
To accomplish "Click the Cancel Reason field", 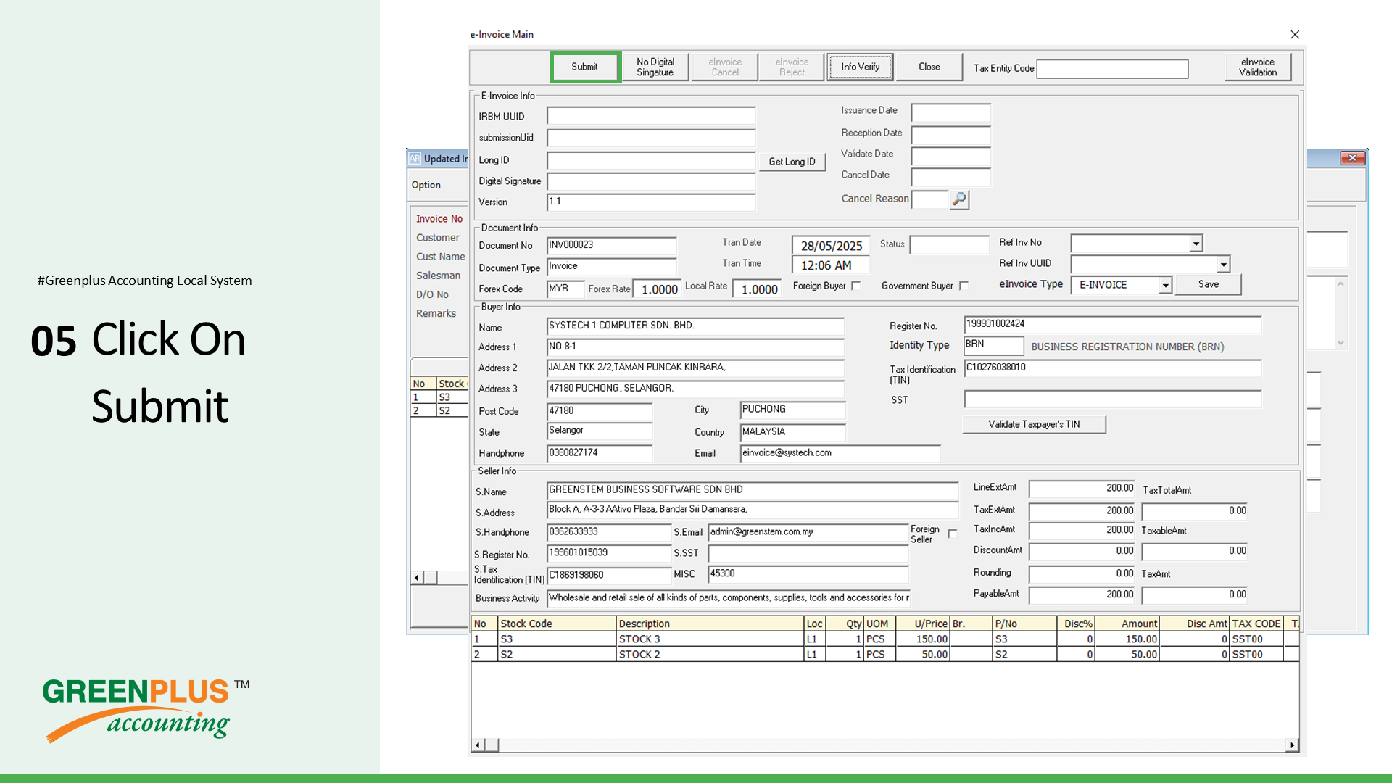I will 929,199.
